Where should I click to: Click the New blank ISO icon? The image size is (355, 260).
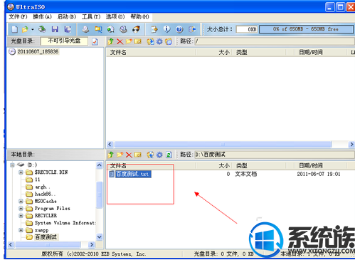coord(15,29)
